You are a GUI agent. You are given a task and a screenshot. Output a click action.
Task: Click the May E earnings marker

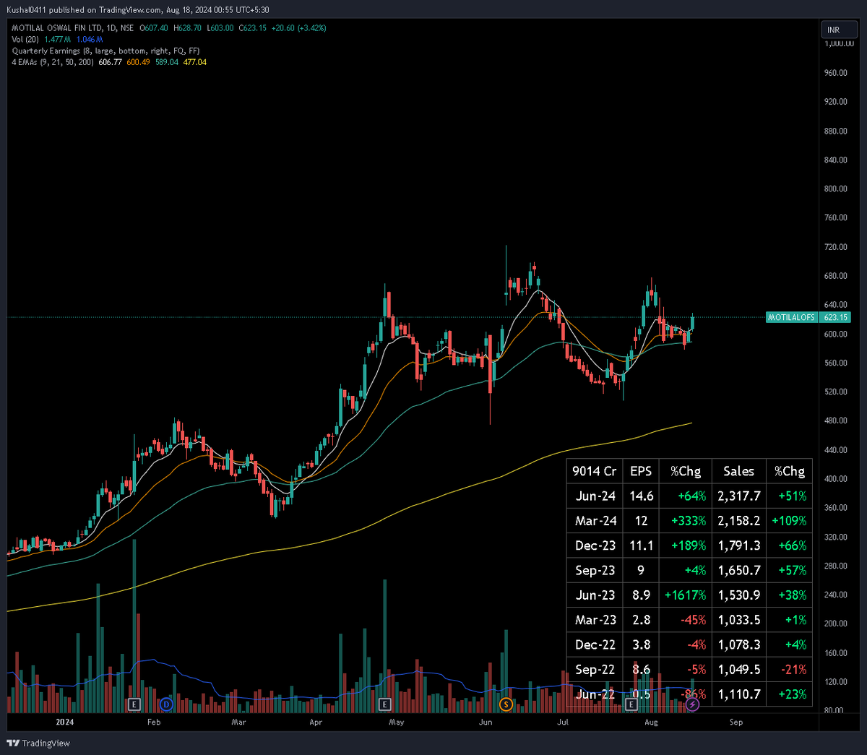pyautogui.click(x=384, y=702)
